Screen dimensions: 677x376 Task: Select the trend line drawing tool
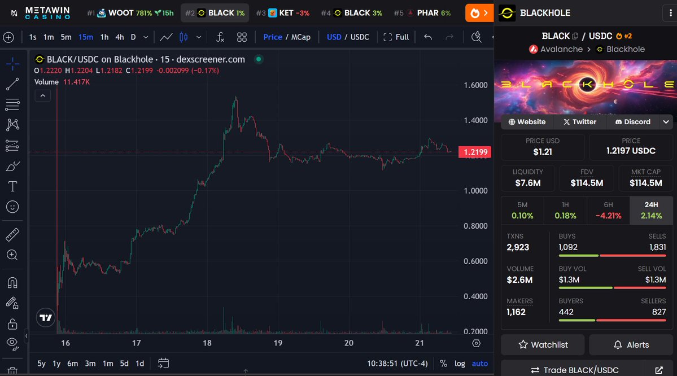pyautogui.click(x=12, y=84)
